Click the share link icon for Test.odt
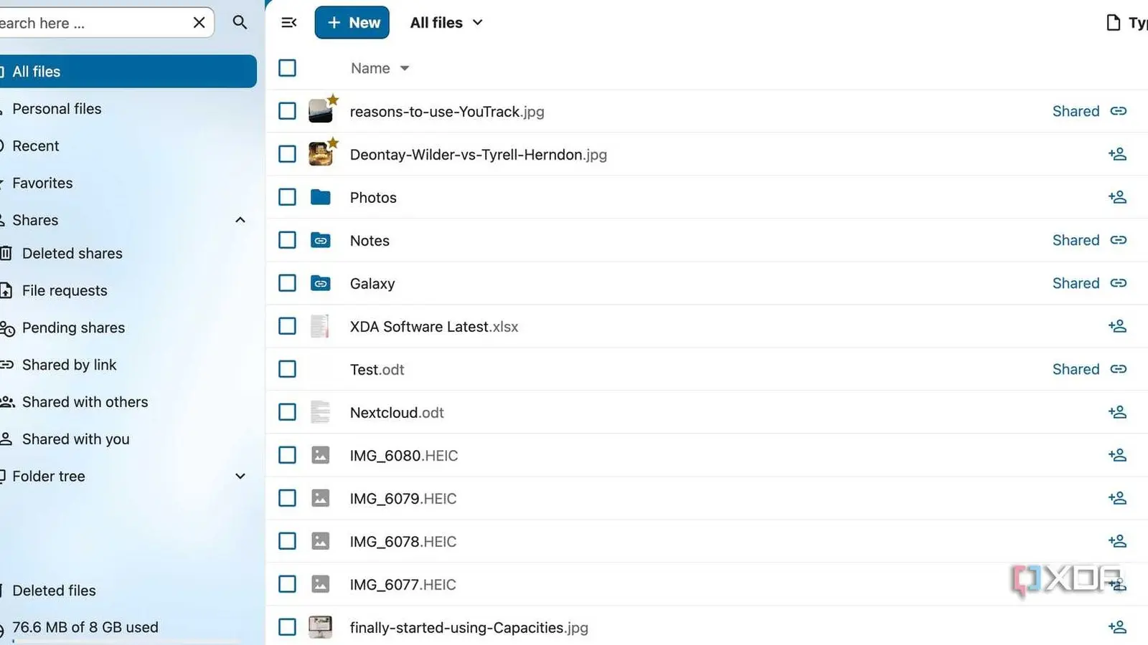 coord(1118,369)
